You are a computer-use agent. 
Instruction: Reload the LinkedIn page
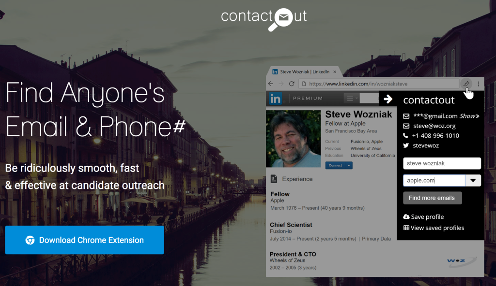pos(292,84)
